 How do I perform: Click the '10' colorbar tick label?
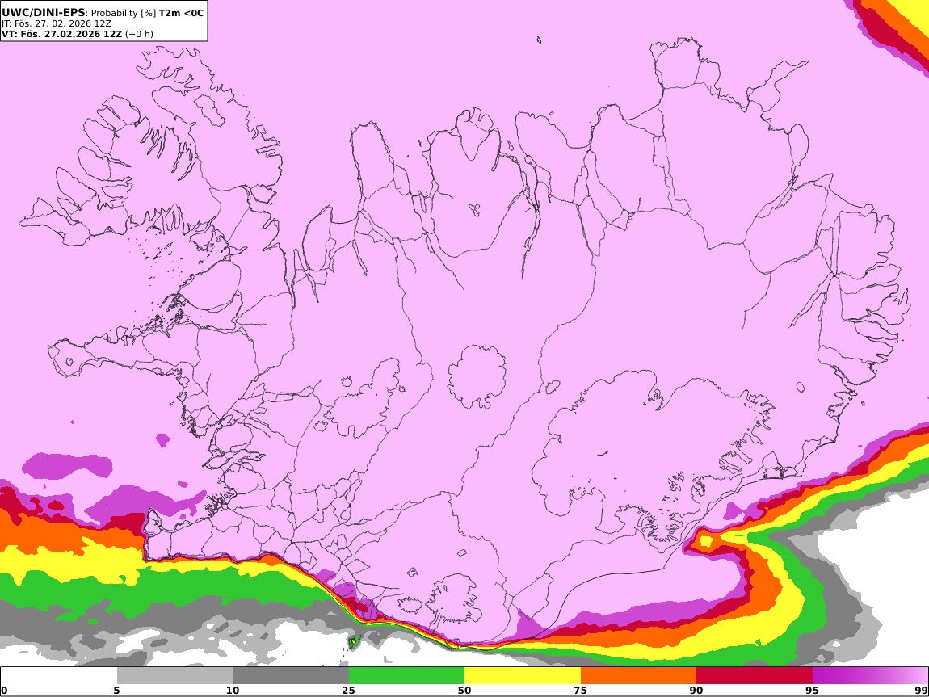coord(233,691)
